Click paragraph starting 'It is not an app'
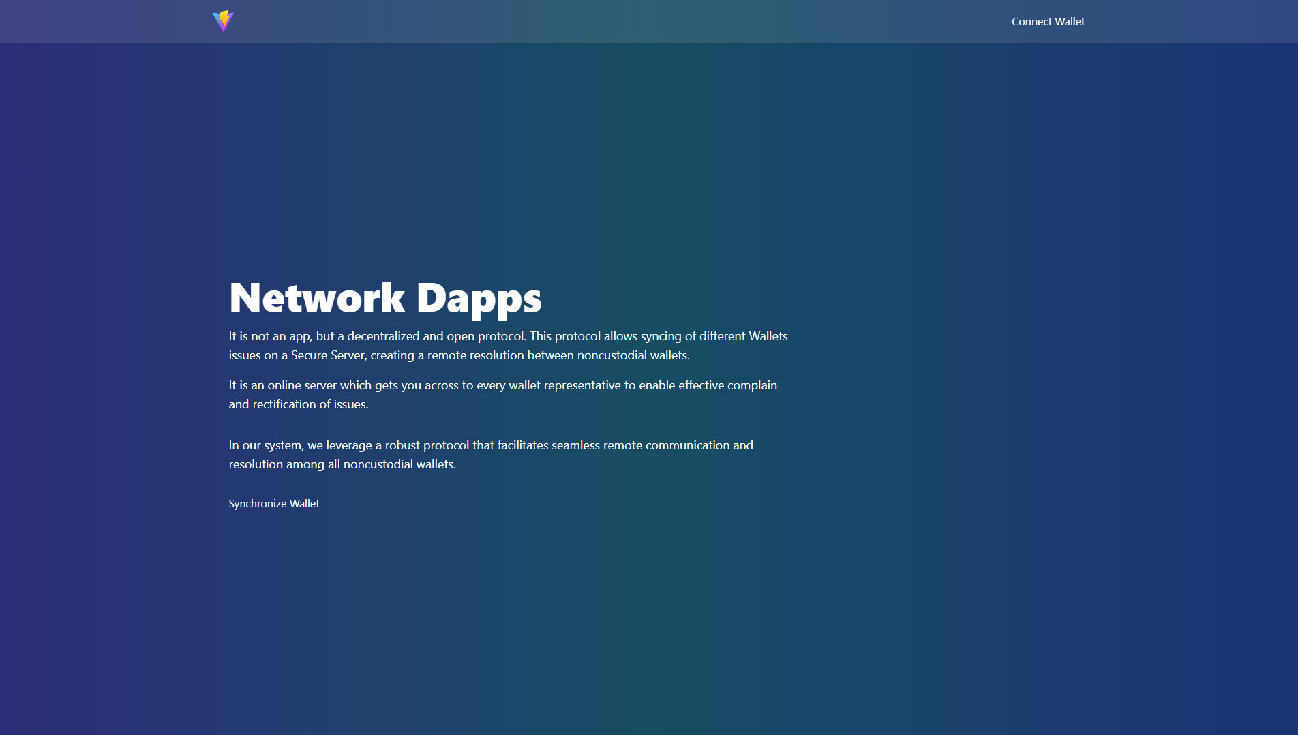The width and height of the screenshot is (1298, 735). (509, 346)
